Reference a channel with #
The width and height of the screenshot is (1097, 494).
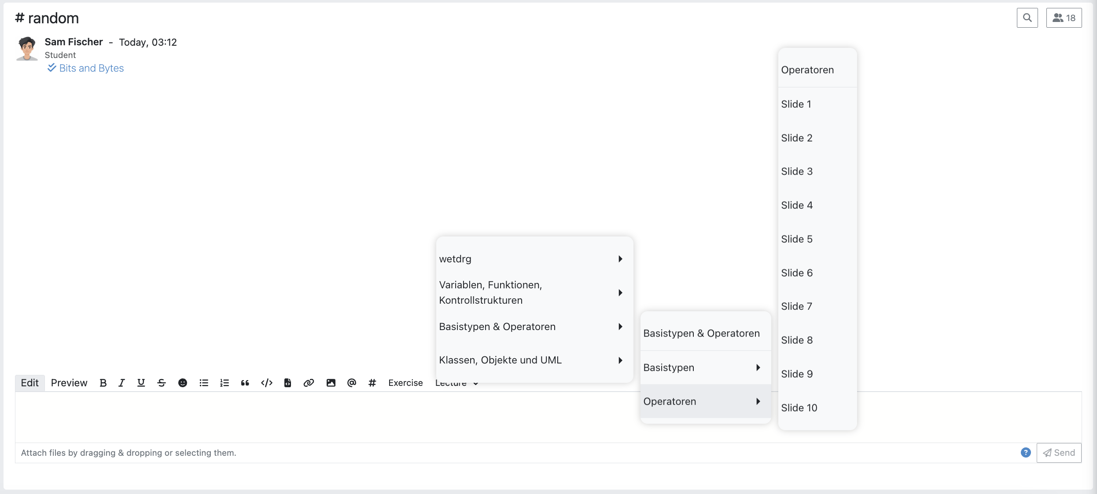(x=372, y=383)
